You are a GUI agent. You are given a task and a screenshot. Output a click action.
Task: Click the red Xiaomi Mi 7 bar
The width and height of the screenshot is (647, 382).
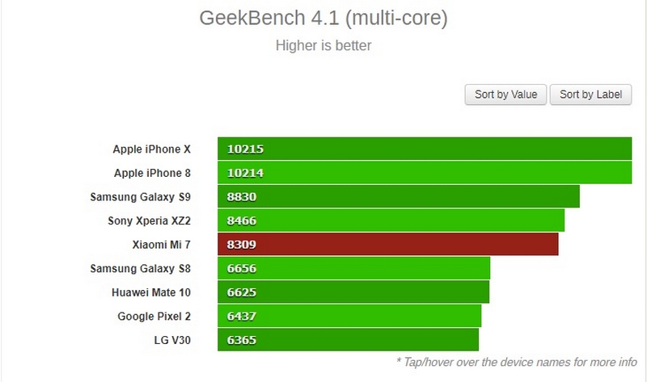point(387,244)
